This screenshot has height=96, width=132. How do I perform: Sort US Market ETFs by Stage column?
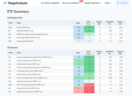79,23
